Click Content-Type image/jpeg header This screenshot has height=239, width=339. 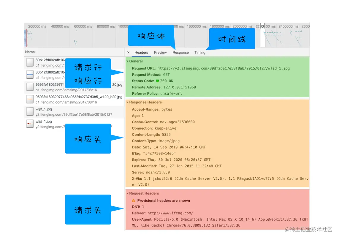(156, 141)
